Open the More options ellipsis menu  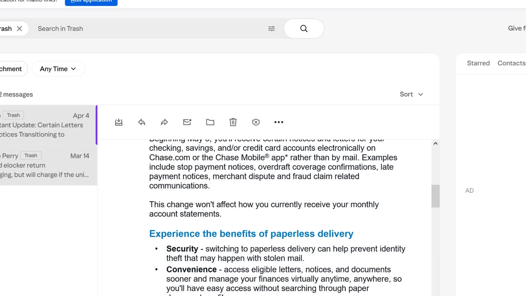pyautogui.click(x=279, y=122)
